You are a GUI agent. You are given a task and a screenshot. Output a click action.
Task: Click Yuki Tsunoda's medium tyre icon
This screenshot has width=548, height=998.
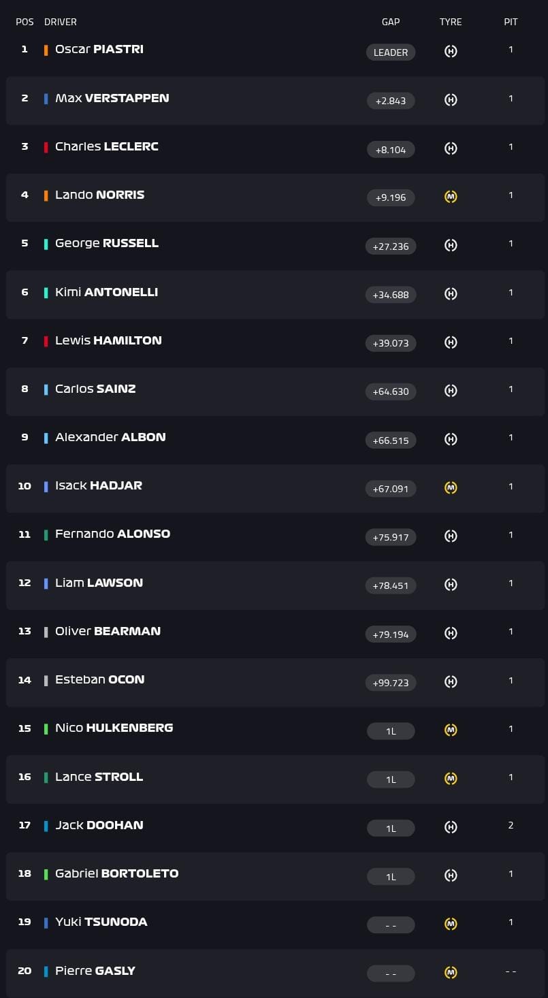pos(451,924)
